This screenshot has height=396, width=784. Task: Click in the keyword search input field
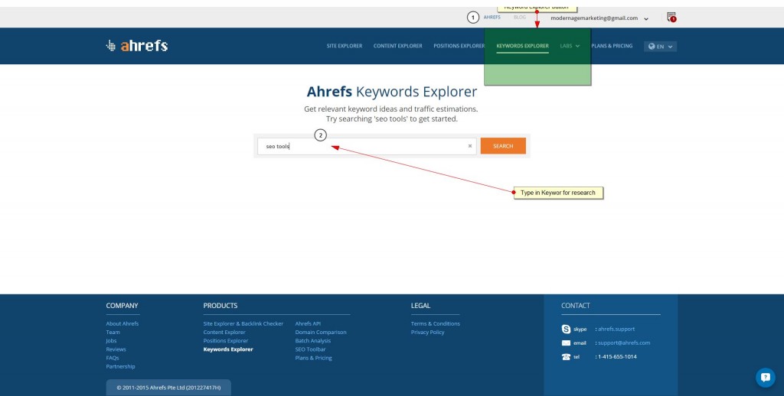[x=367, y=146]
